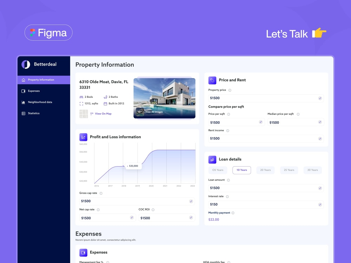Click the pointing hand emoji icon
The height and width of the screenshot is (263, 351).
pyautogui.click(x=319, y=33)
